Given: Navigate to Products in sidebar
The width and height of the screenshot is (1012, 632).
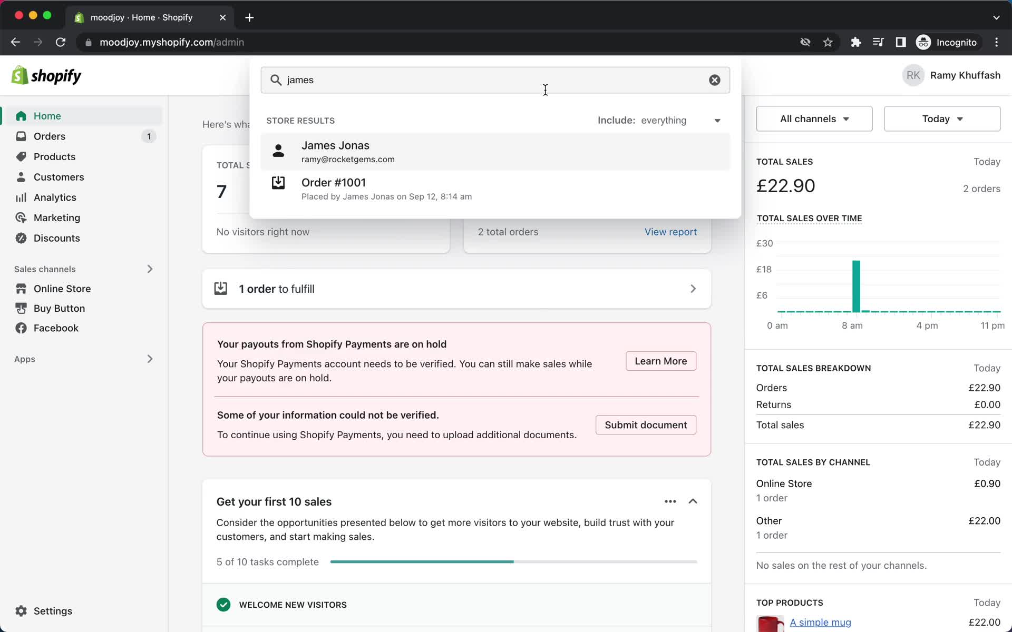Looking at the screenshot, I should [55, 156].
